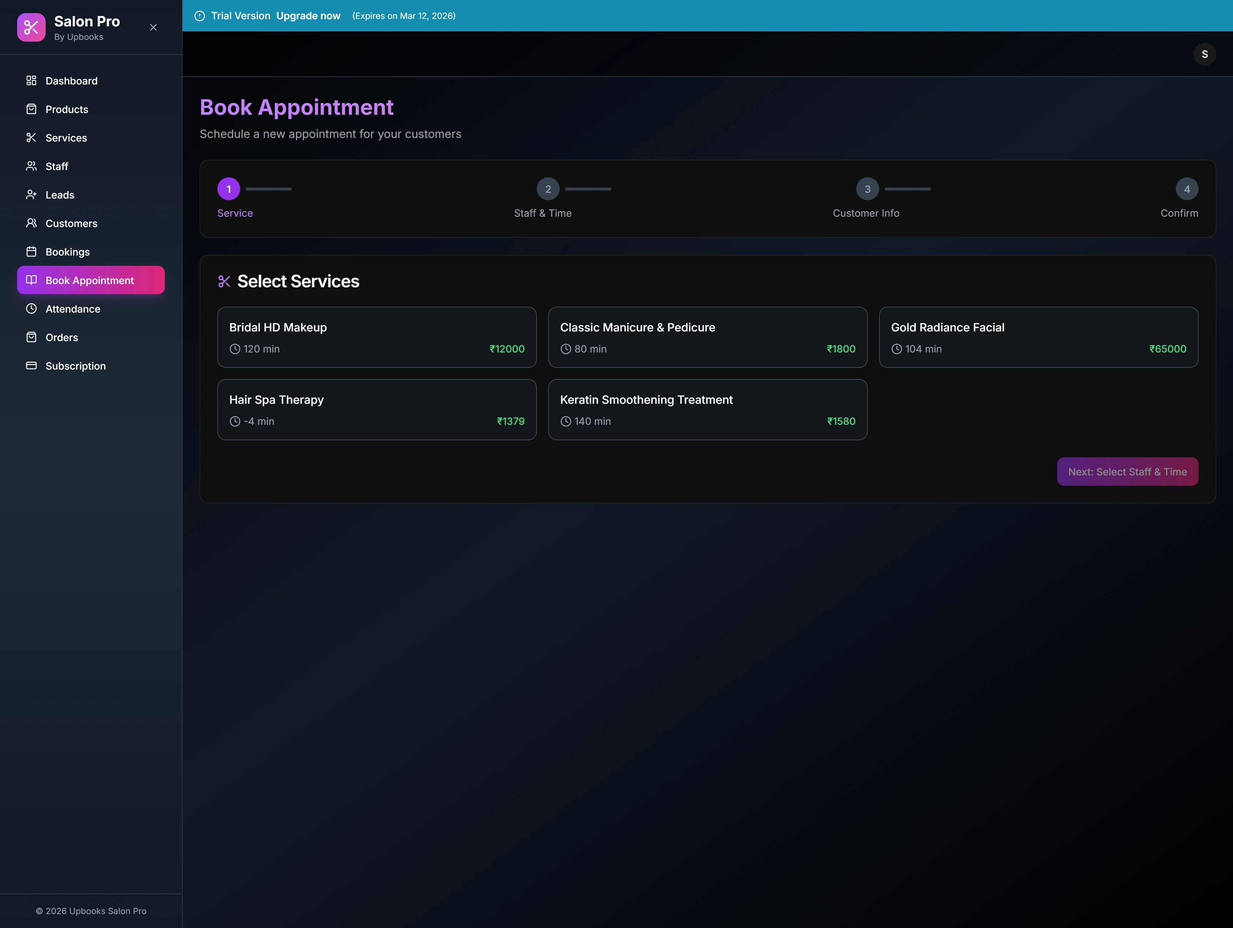
Task: Go to the Customers page
Action: [x=71, y=223]
